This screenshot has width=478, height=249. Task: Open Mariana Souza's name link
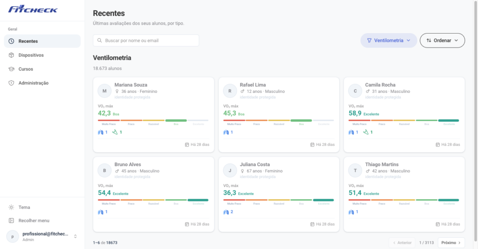coord(131,85)
